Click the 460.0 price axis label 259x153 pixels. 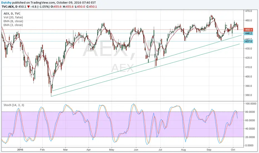(248, 21)
